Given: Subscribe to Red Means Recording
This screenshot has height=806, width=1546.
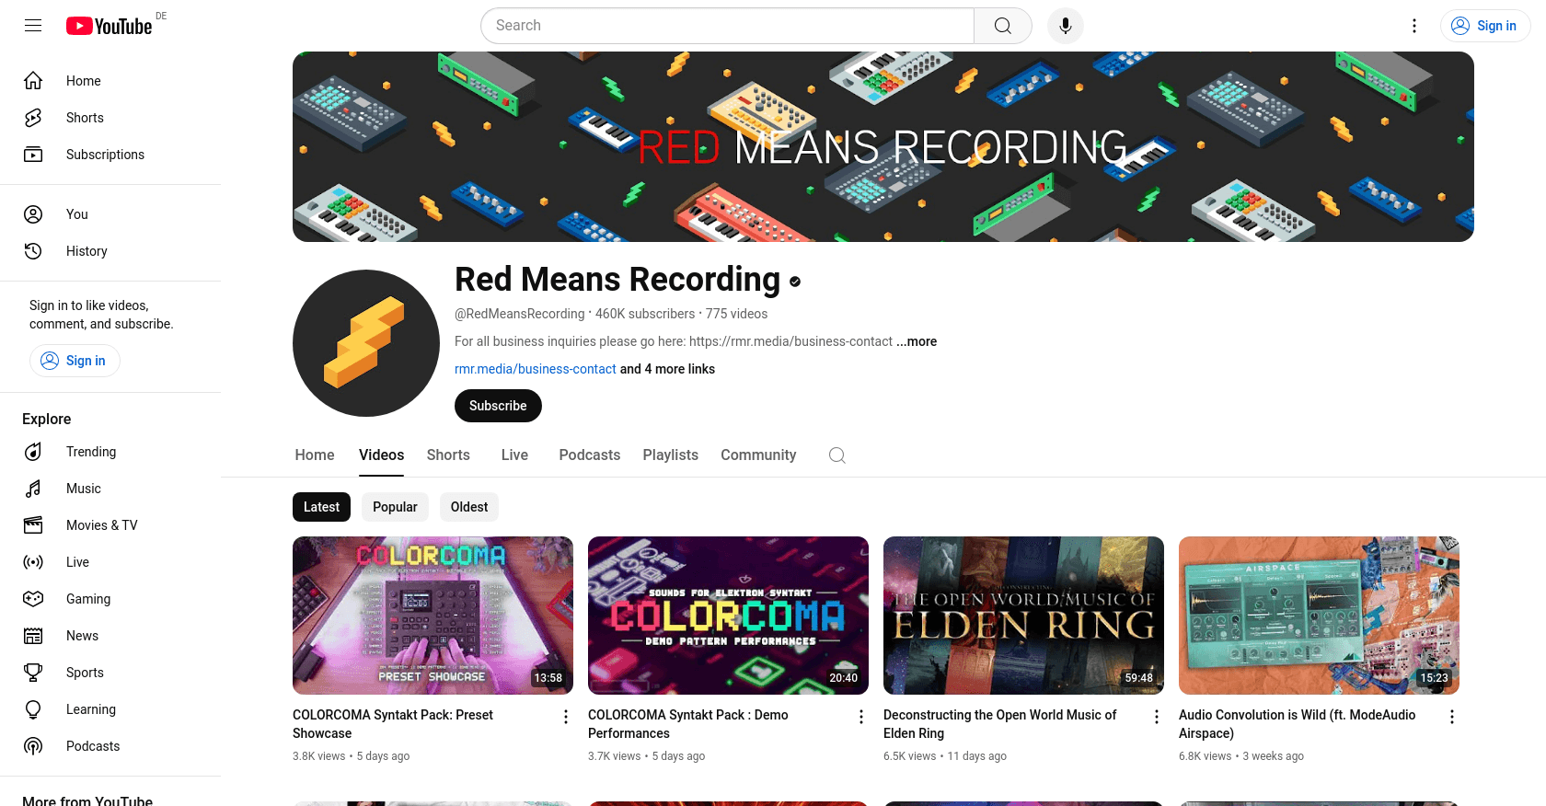Looking at the screenshot, I should [x=498, y=406].
